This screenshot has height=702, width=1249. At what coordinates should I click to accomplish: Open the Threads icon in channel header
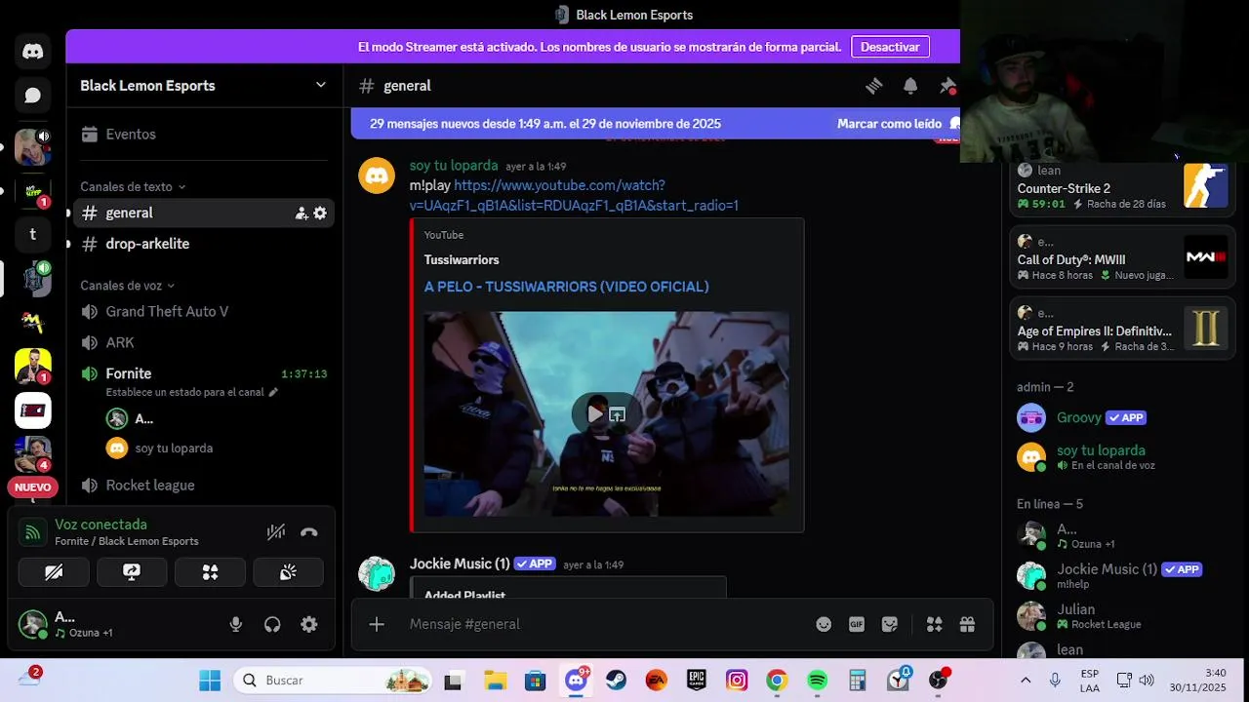[x=874, y=86]
